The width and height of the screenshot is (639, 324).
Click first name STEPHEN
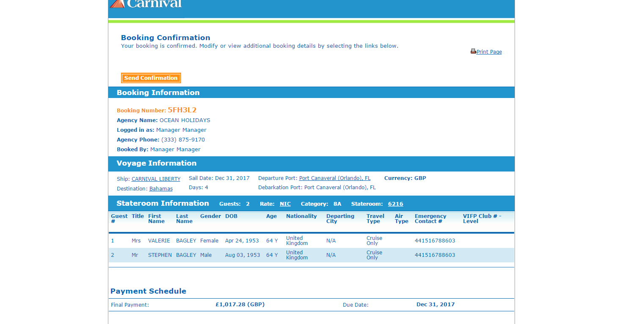160,255
